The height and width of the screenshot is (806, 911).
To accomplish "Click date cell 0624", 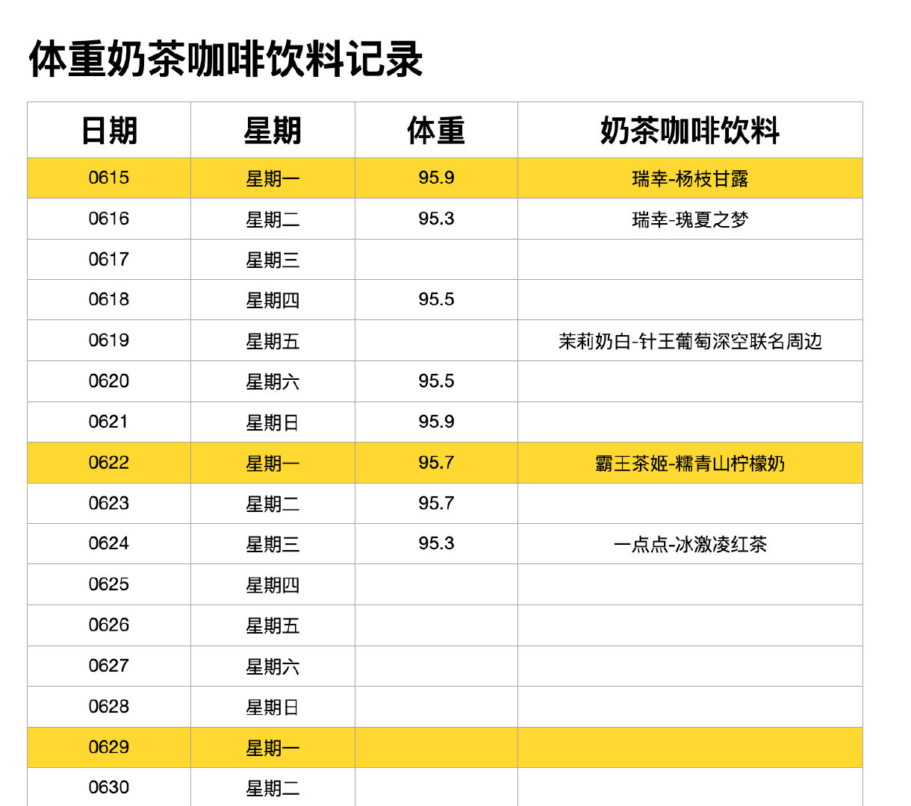I will 109,544.
